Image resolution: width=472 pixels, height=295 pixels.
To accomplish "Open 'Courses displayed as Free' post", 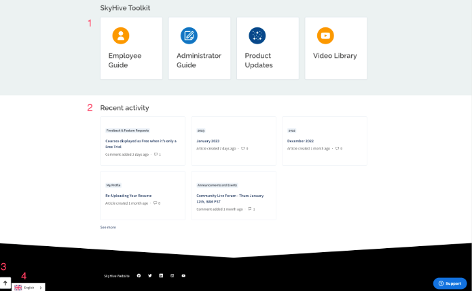I will click(x=141, y=144).
